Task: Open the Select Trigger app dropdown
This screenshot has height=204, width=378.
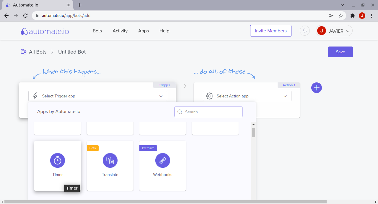Action: point(98,96)
